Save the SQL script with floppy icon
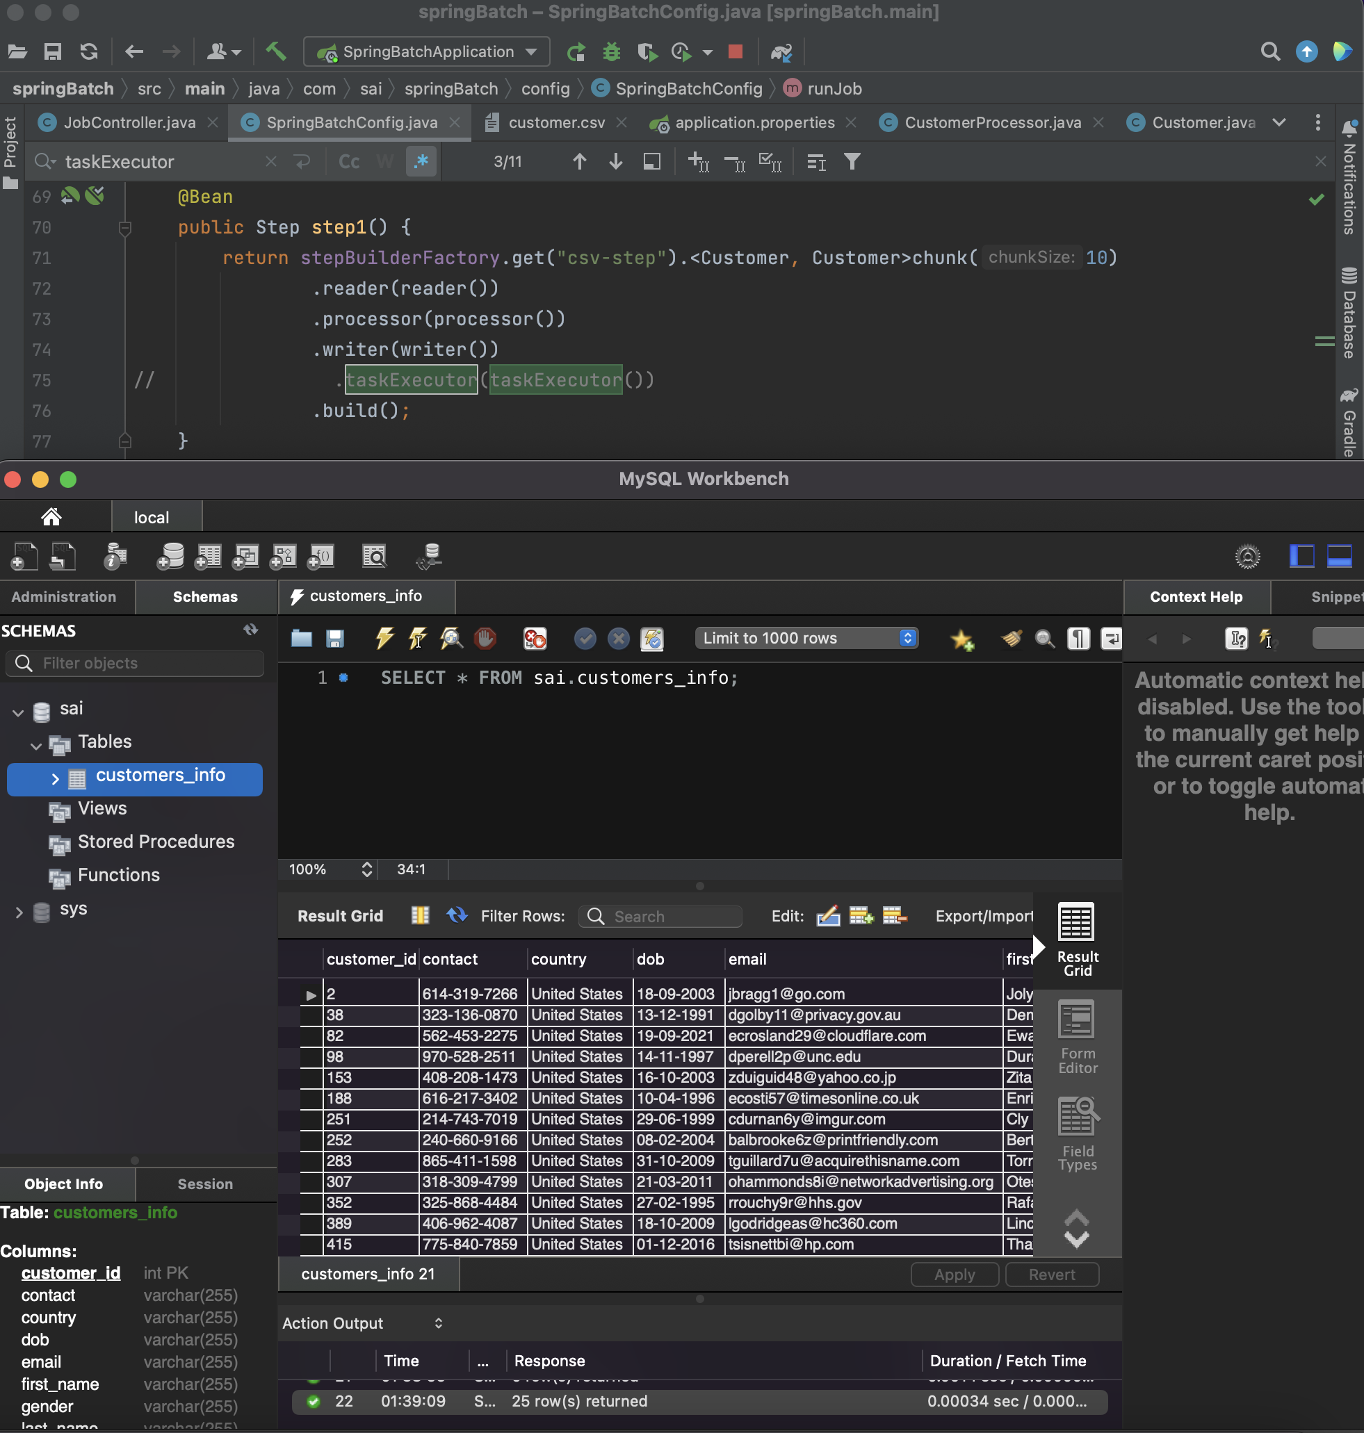 coord(334,638)
